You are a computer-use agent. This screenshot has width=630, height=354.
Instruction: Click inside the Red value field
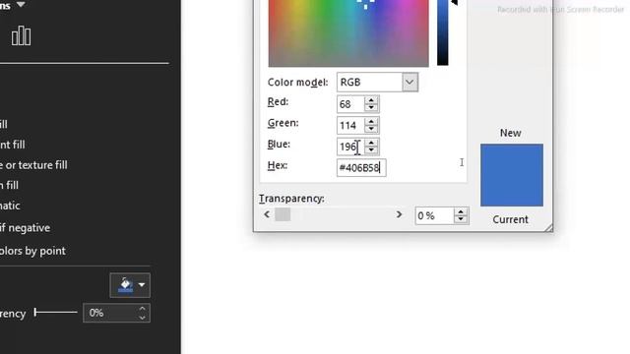point(350,104)
